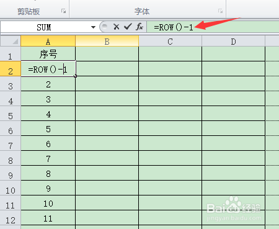The image size is (279, 229).
Task: Confirm formula with checkmark icon
Action: pos(128,27)
